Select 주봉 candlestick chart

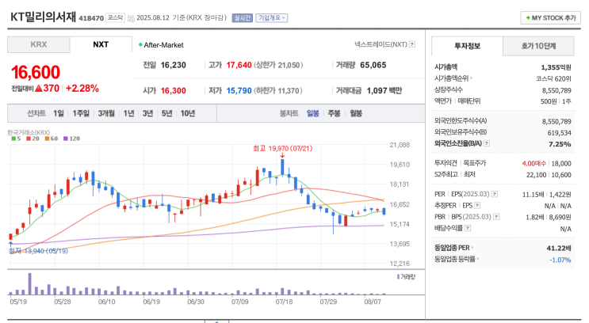334,113
